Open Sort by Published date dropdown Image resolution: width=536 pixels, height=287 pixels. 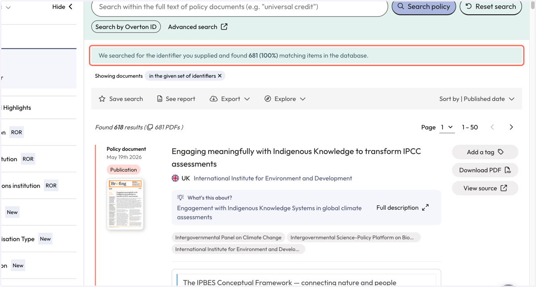pyautogui.click(x=477, y=99)
